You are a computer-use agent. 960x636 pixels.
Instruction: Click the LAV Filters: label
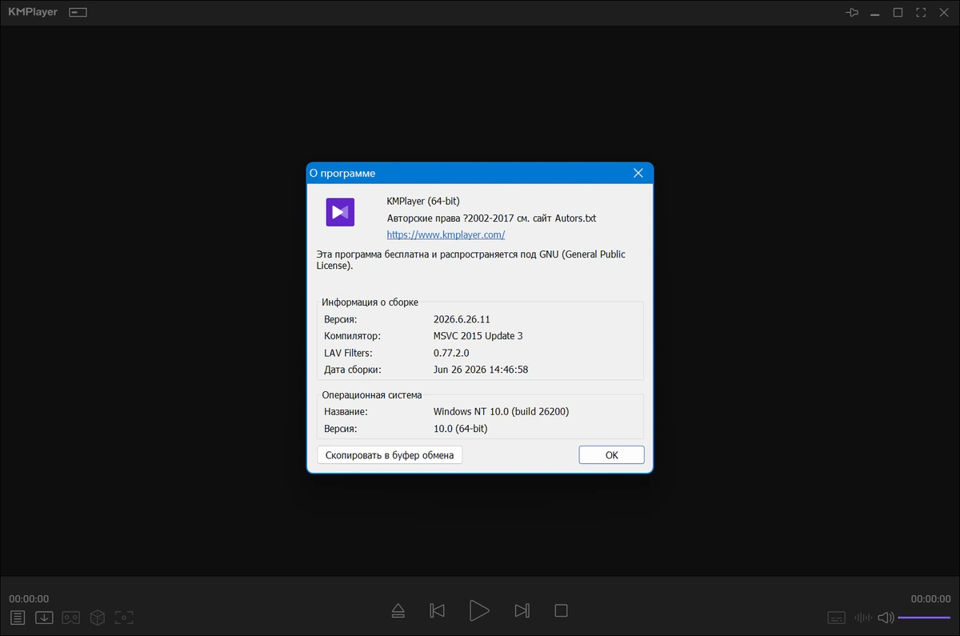point(348,353)
